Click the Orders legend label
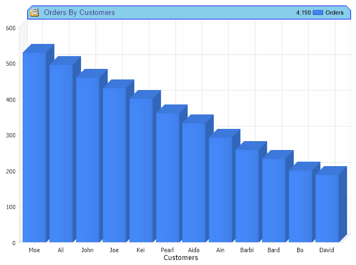This screenshot has height=265, width=356. pyautogui.click(x=334, y=13)
